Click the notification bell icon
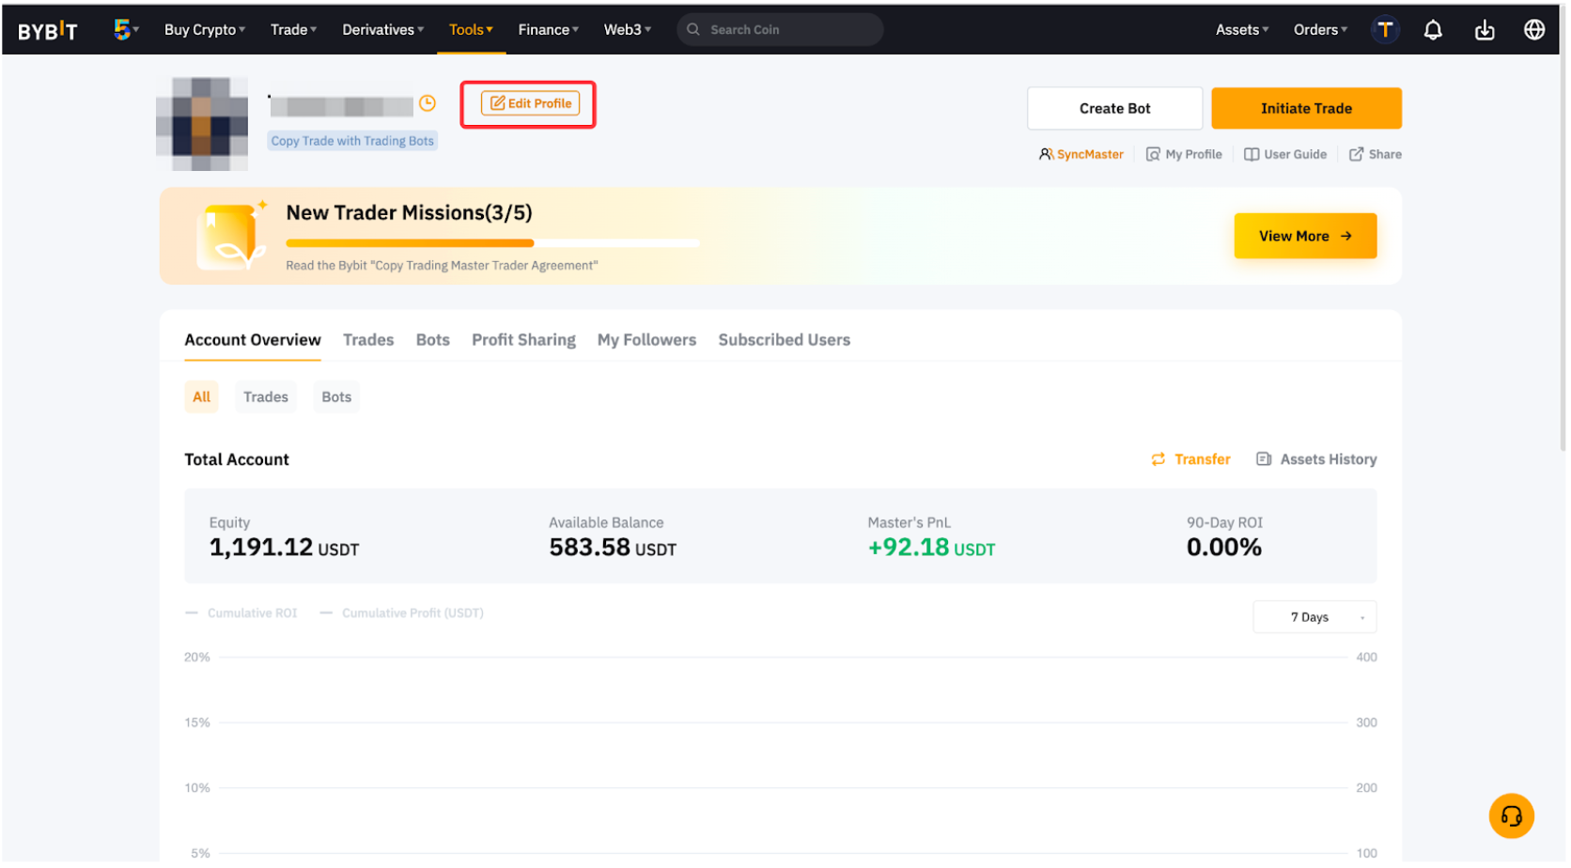The image size is (1571, 868). click(1432, 30)
